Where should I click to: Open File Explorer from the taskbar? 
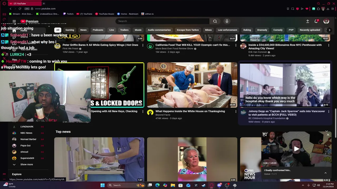pyautogui.click(x=173, y=185)
